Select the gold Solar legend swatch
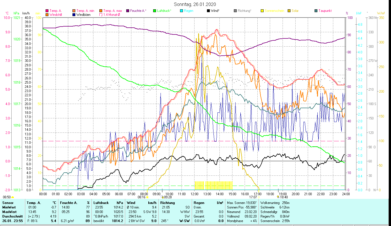Viewport: 391px width, 226px height. point(289,11)
